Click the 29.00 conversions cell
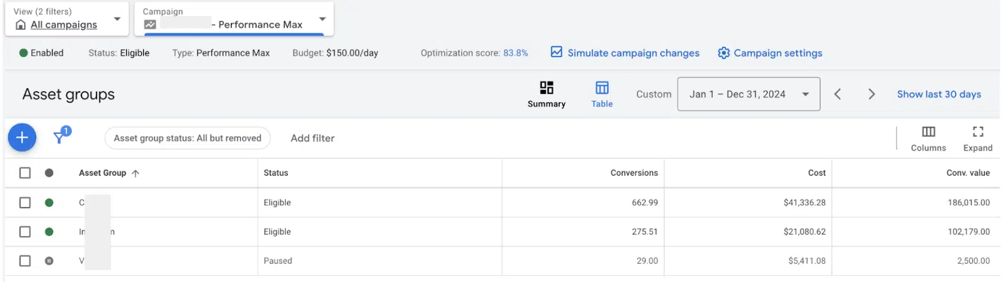 647,261
